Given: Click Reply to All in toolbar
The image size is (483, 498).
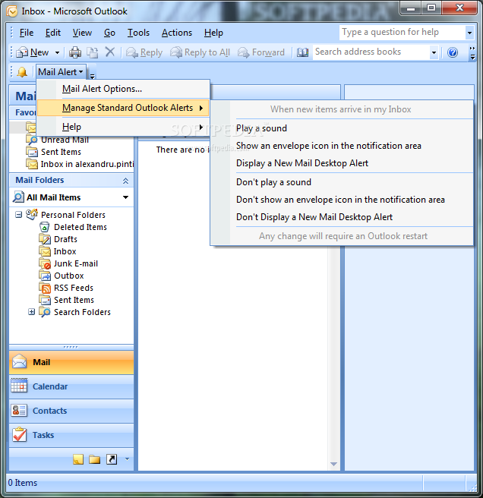Looking at the screenshot, I should click(x=200, y=52).
